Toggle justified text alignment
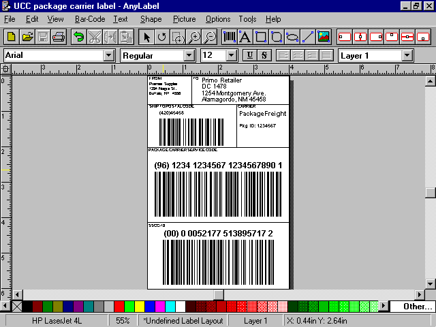 pos(327,55)
